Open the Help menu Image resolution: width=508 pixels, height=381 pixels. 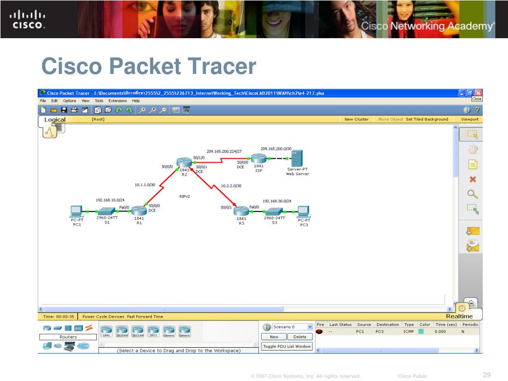click(x=136, y=101)
